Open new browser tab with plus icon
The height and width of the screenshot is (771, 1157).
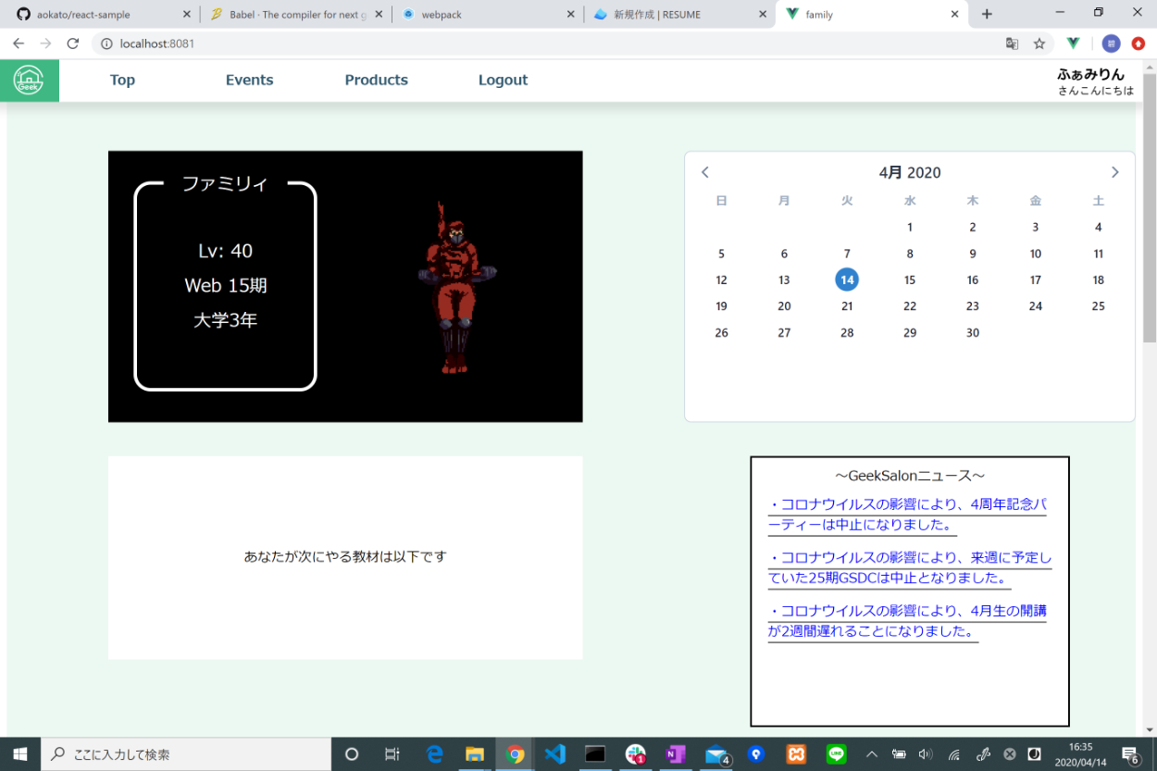(x=987, y=14)
